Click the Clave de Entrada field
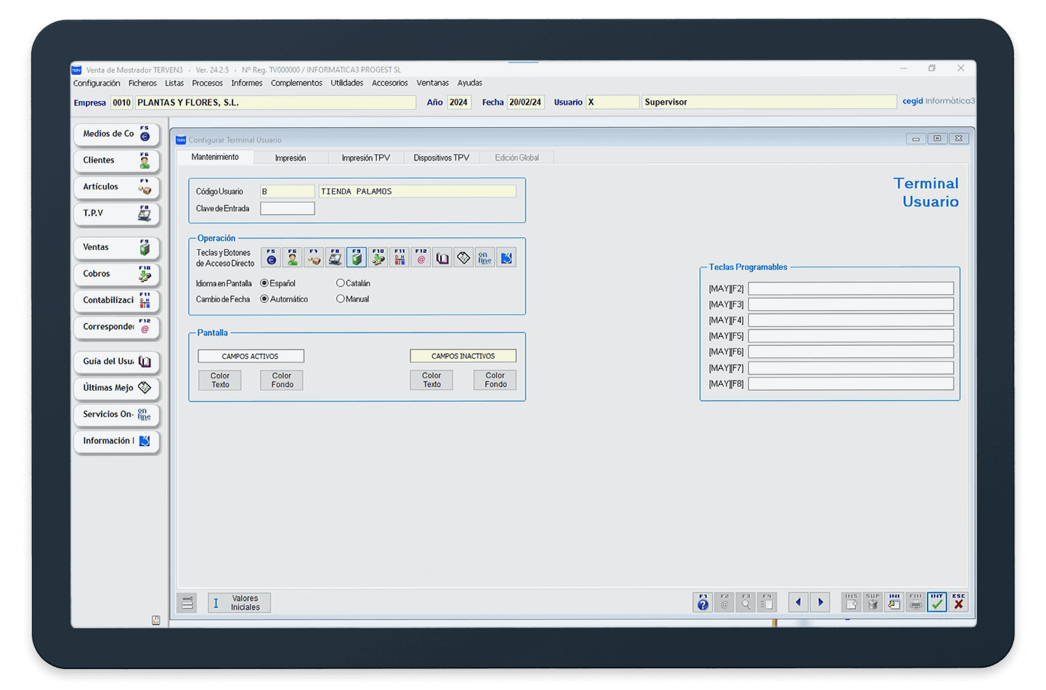The image size is (1046, 690). pyautogui.click(x=288, y=208)
